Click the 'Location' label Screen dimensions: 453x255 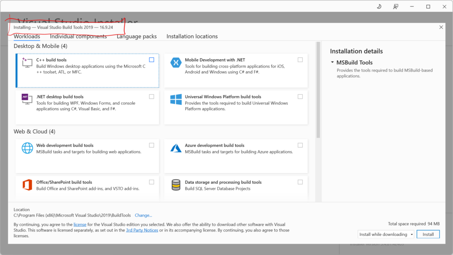(22, 209)
